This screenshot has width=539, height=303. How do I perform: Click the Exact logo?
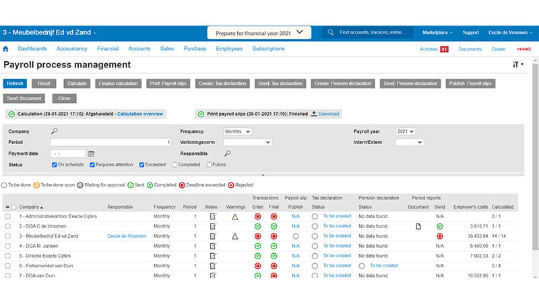[x=524, y=48]
